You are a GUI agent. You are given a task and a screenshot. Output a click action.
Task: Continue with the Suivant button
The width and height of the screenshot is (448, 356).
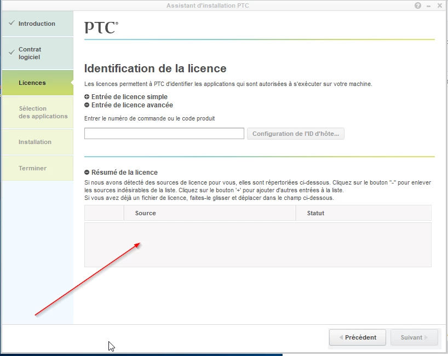point(414,337)
